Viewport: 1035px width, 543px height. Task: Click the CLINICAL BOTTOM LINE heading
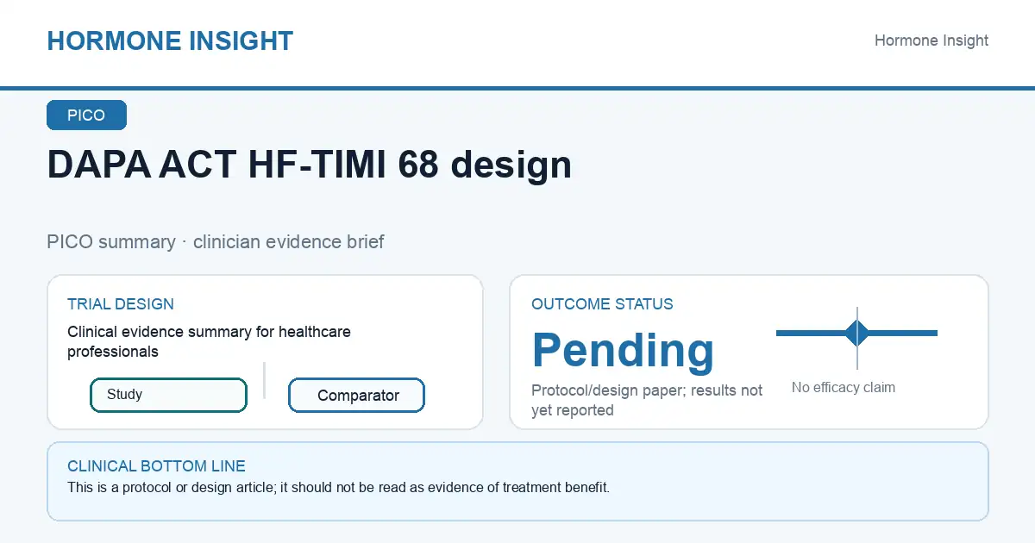point(156,466)
